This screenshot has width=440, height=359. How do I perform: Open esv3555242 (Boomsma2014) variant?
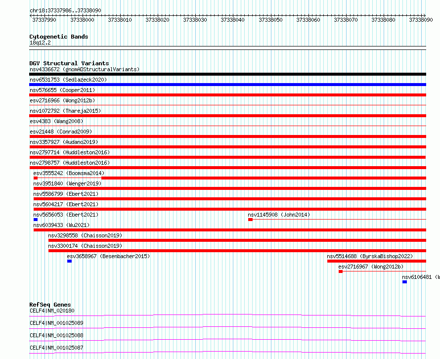pos(69,173)
